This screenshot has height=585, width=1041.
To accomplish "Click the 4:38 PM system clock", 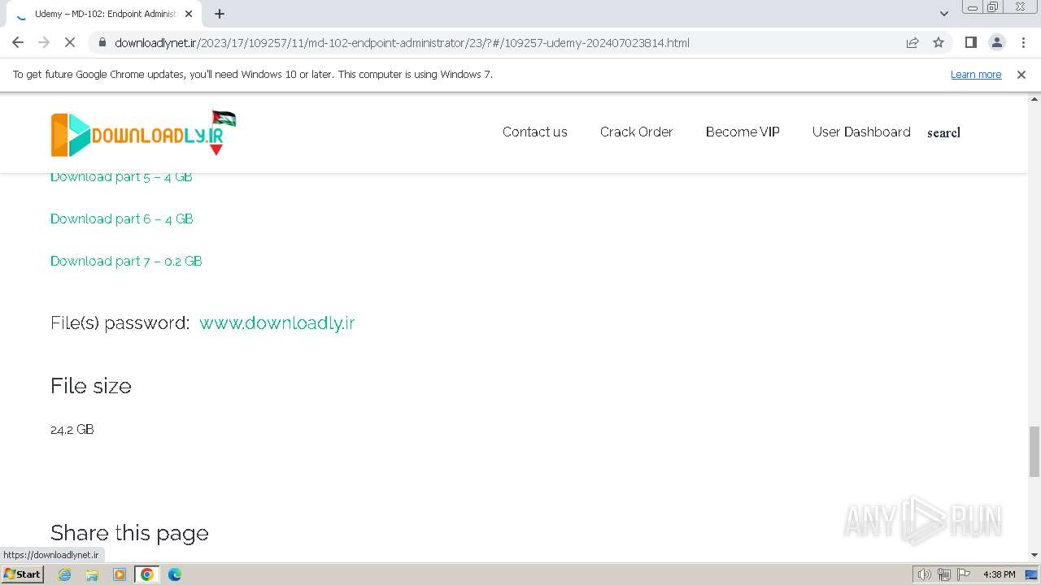I will pos(999,574).
